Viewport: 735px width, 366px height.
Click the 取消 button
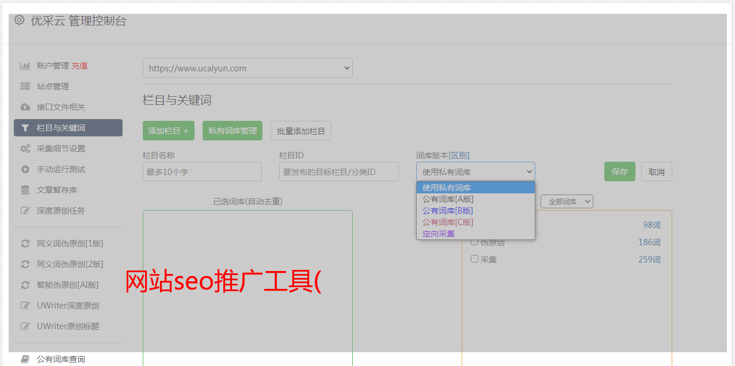pyautogui.click(x=657, y=171)
